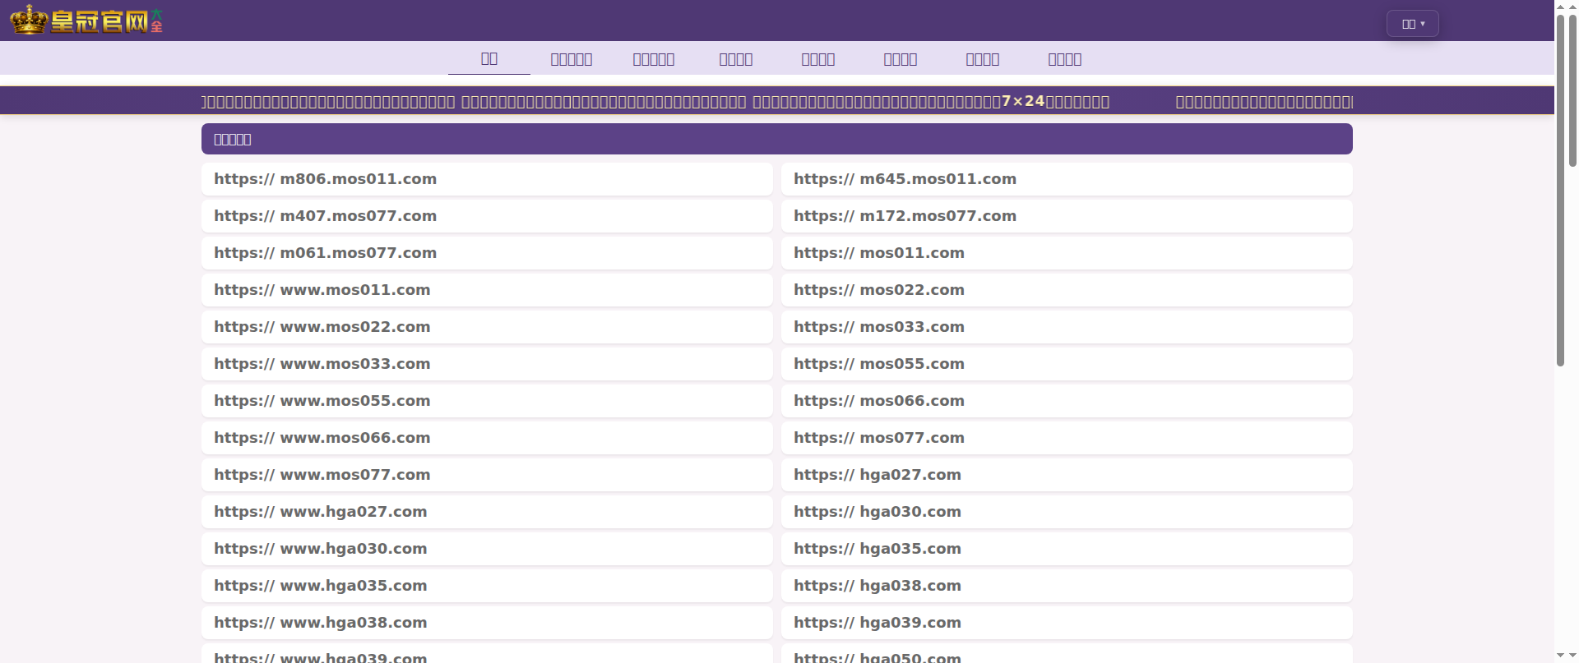The width and height of the screenshot is (1579, 663).
Task: Visit the m645.mos011.com address
Action: 1067,179
